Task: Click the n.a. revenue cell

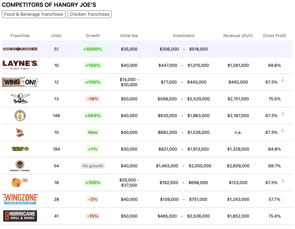Action: tap(238, 132)
